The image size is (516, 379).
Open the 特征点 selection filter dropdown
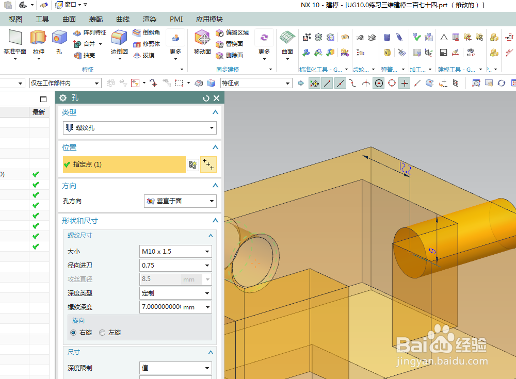(256, 83)
